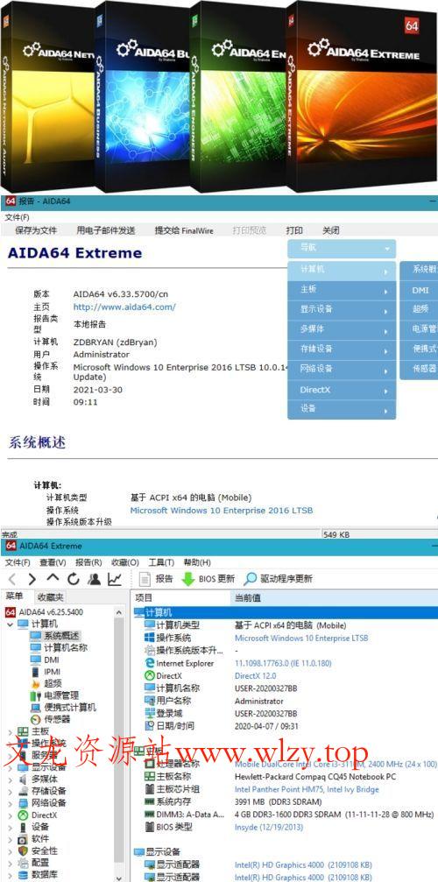Screen dimensions: 438x882
Task: Expand the 设备 tree node
Action: pos(11,827)
